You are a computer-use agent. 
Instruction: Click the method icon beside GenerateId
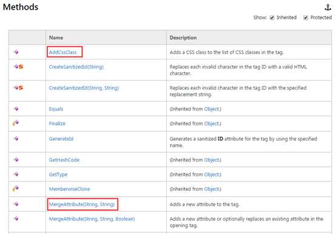coord(16,138)
